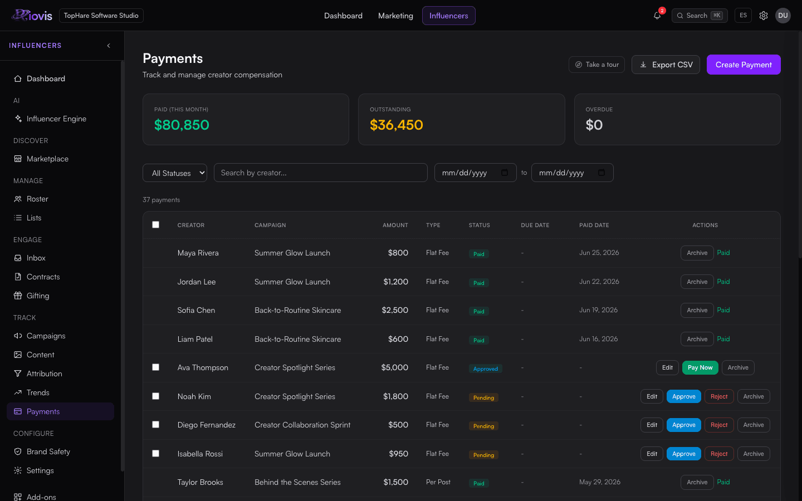Click the Add-ons grid icon
802x501 pixels.
point(18,497)
